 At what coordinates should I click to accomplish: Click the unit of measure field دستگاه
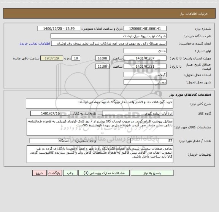(50, 141)
